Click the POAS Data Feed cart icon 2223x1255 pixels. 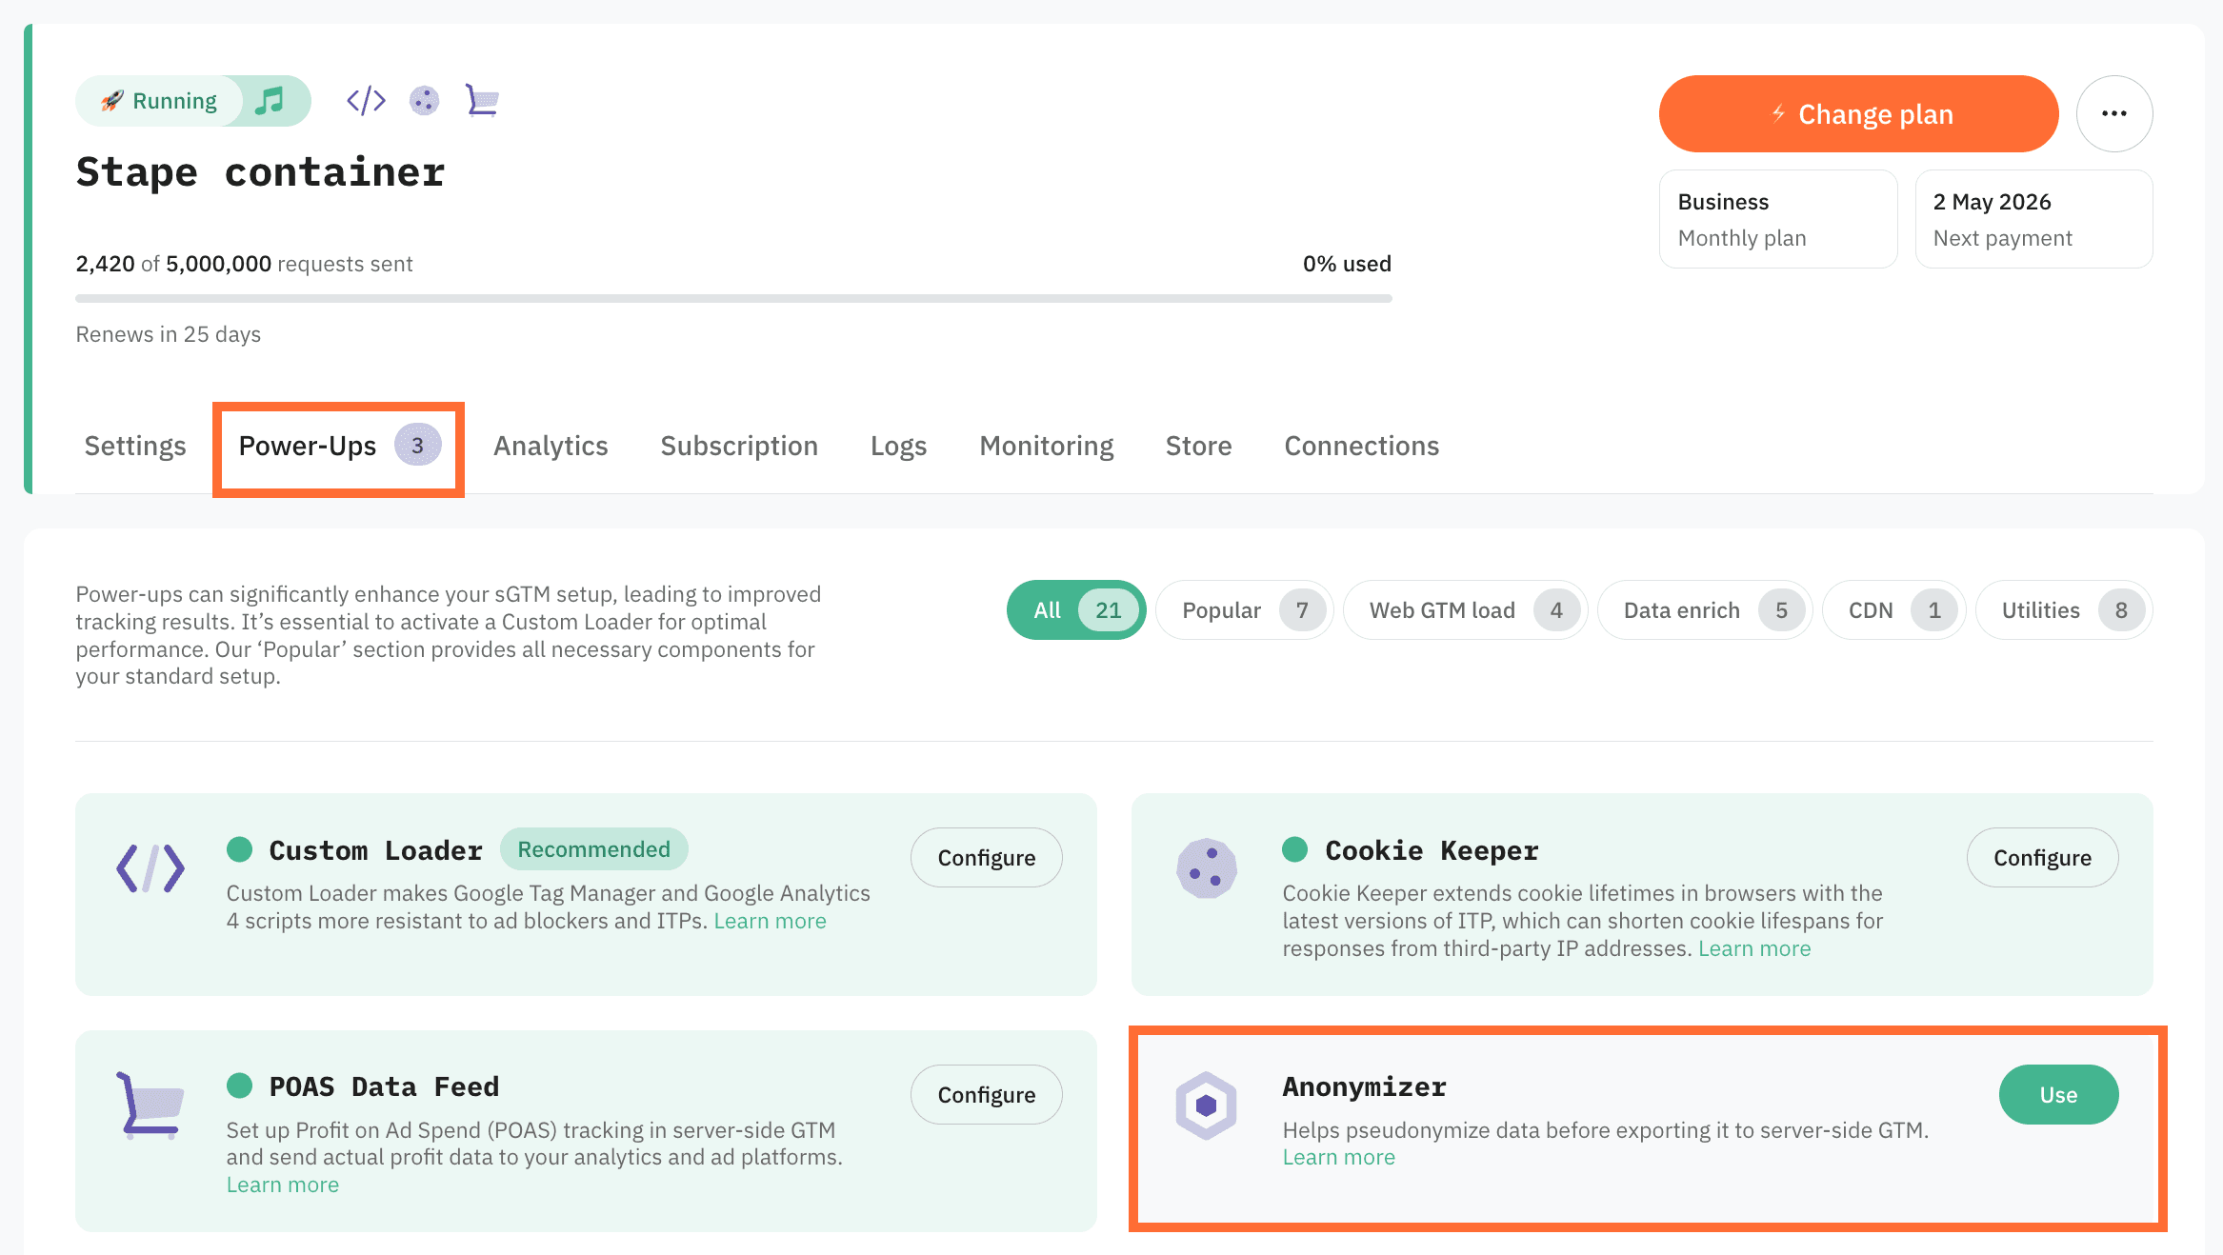(x=150, y=1105)
